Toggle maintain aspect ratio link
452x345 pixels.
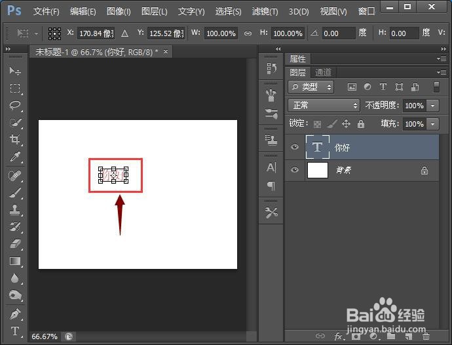[x=248, y=33]
